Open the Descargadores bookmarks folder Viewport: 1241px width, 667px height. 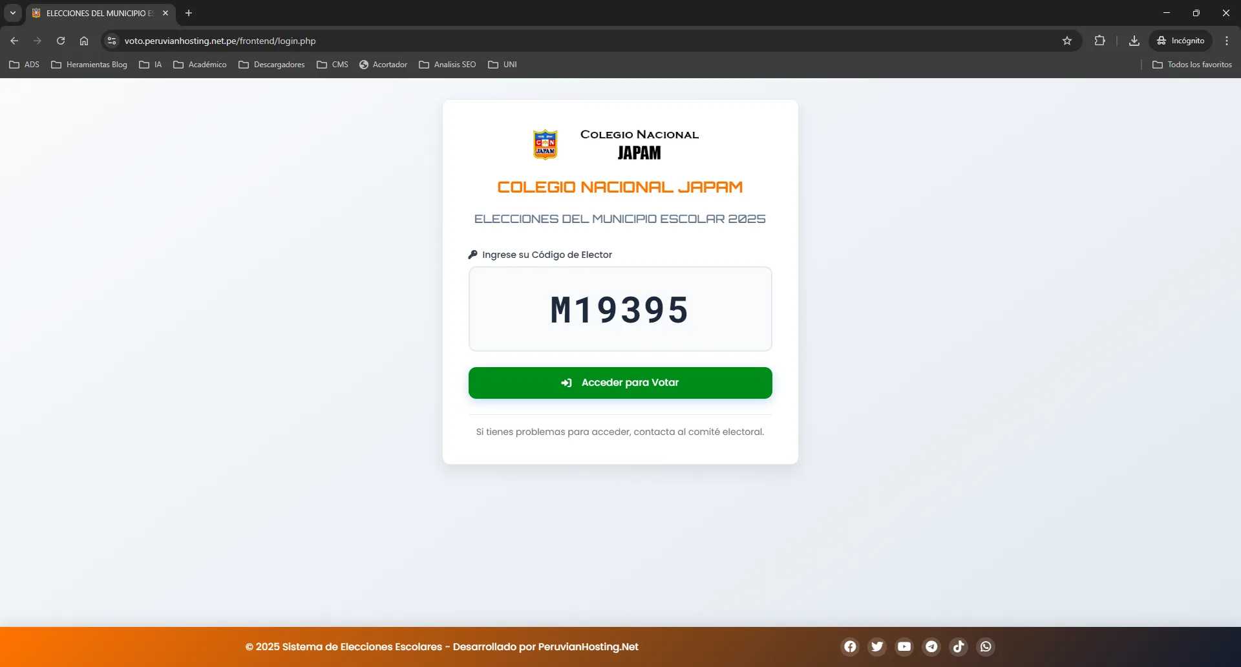(x=271, y=65)
